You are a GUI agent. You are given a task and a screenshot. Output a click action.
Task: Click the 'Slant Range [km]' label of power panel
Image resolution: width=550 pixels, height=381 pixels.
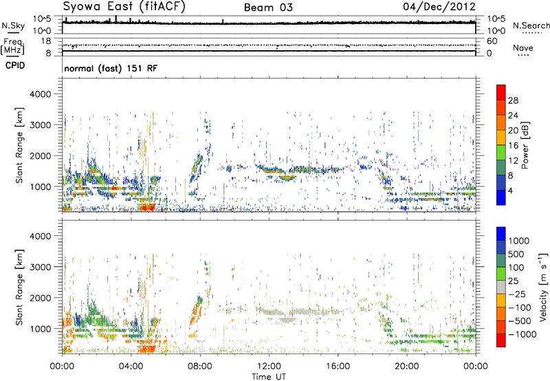pos(19,145)
